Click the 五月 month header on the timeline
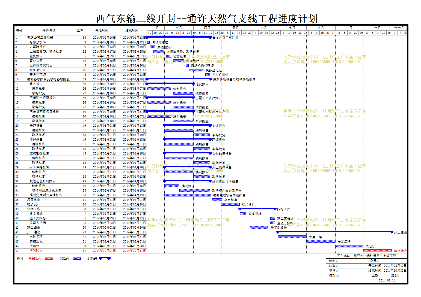 point(235,28)
